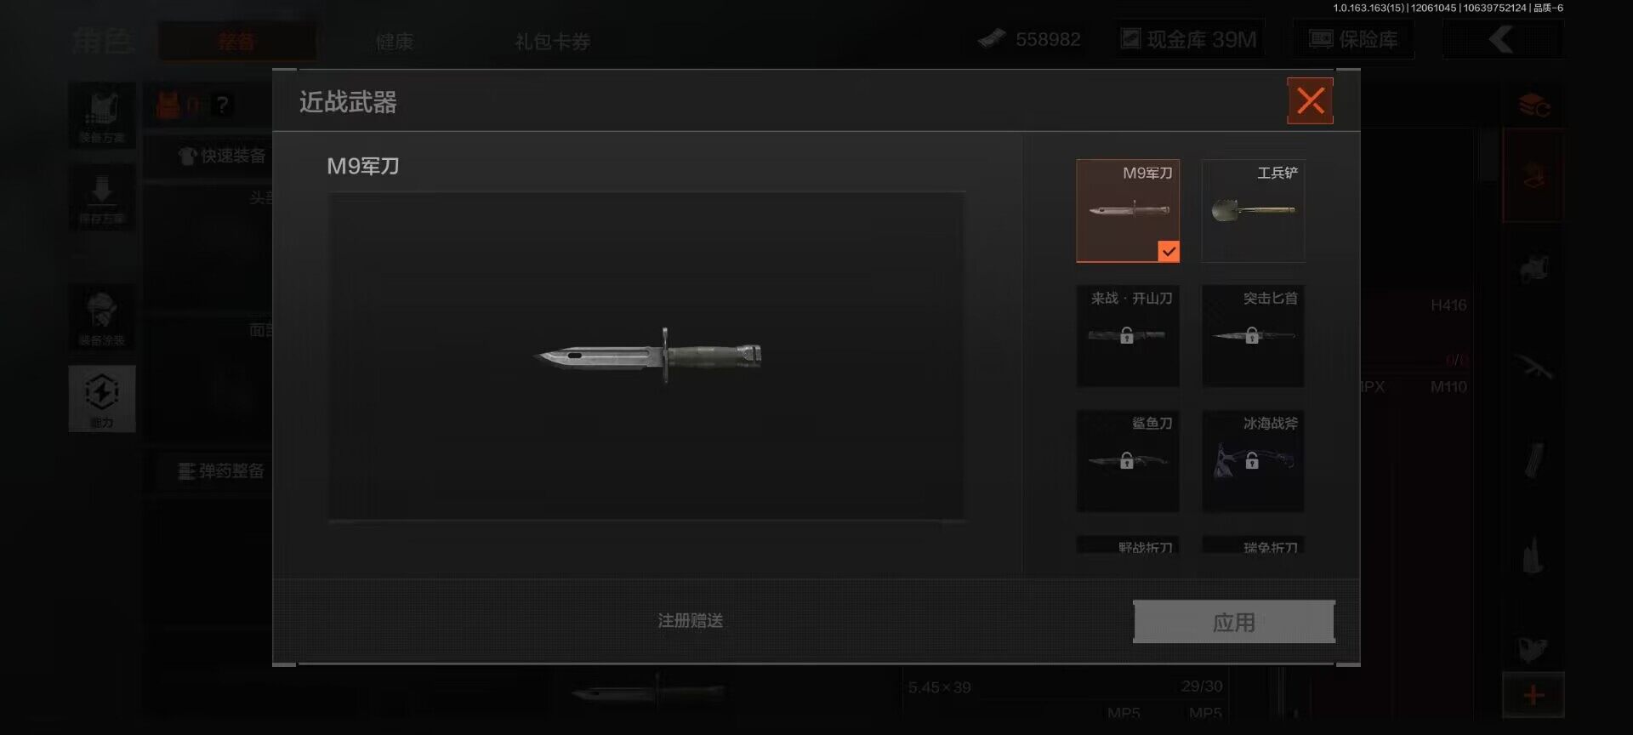The height and width of the screenshot is (735, 1633).
Task: Switch to the 健康 tab
Action: 394,41
